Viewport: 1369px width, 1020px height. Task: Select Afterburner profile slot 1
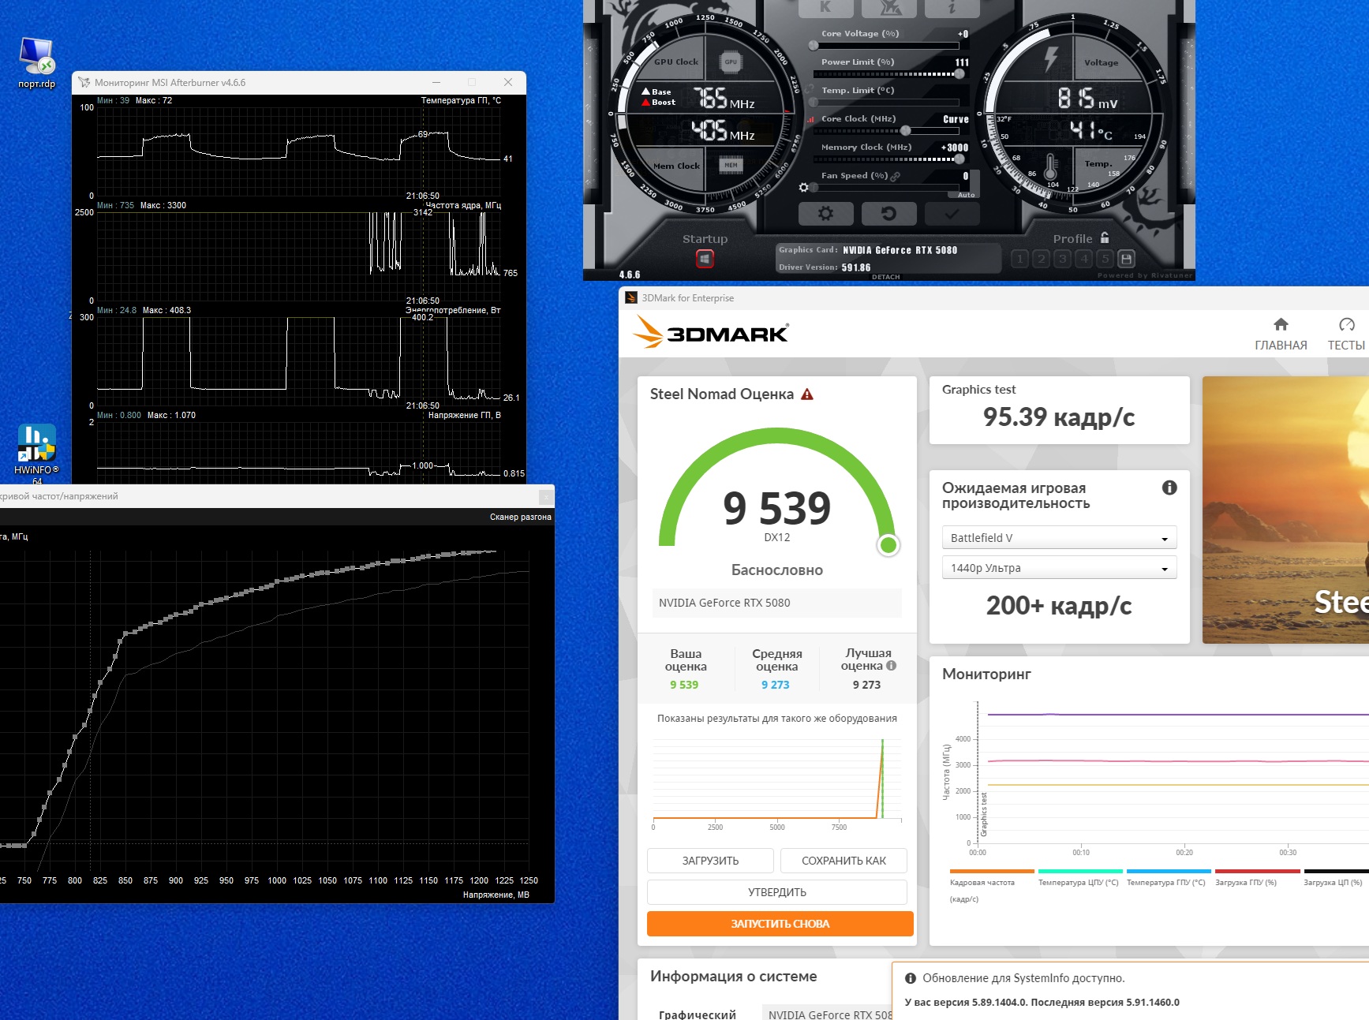tap(1019, 259)
